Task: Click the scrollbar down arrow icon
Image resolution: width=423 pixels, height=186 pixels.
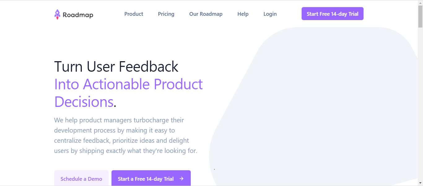Action: click(x=421, y=184)
